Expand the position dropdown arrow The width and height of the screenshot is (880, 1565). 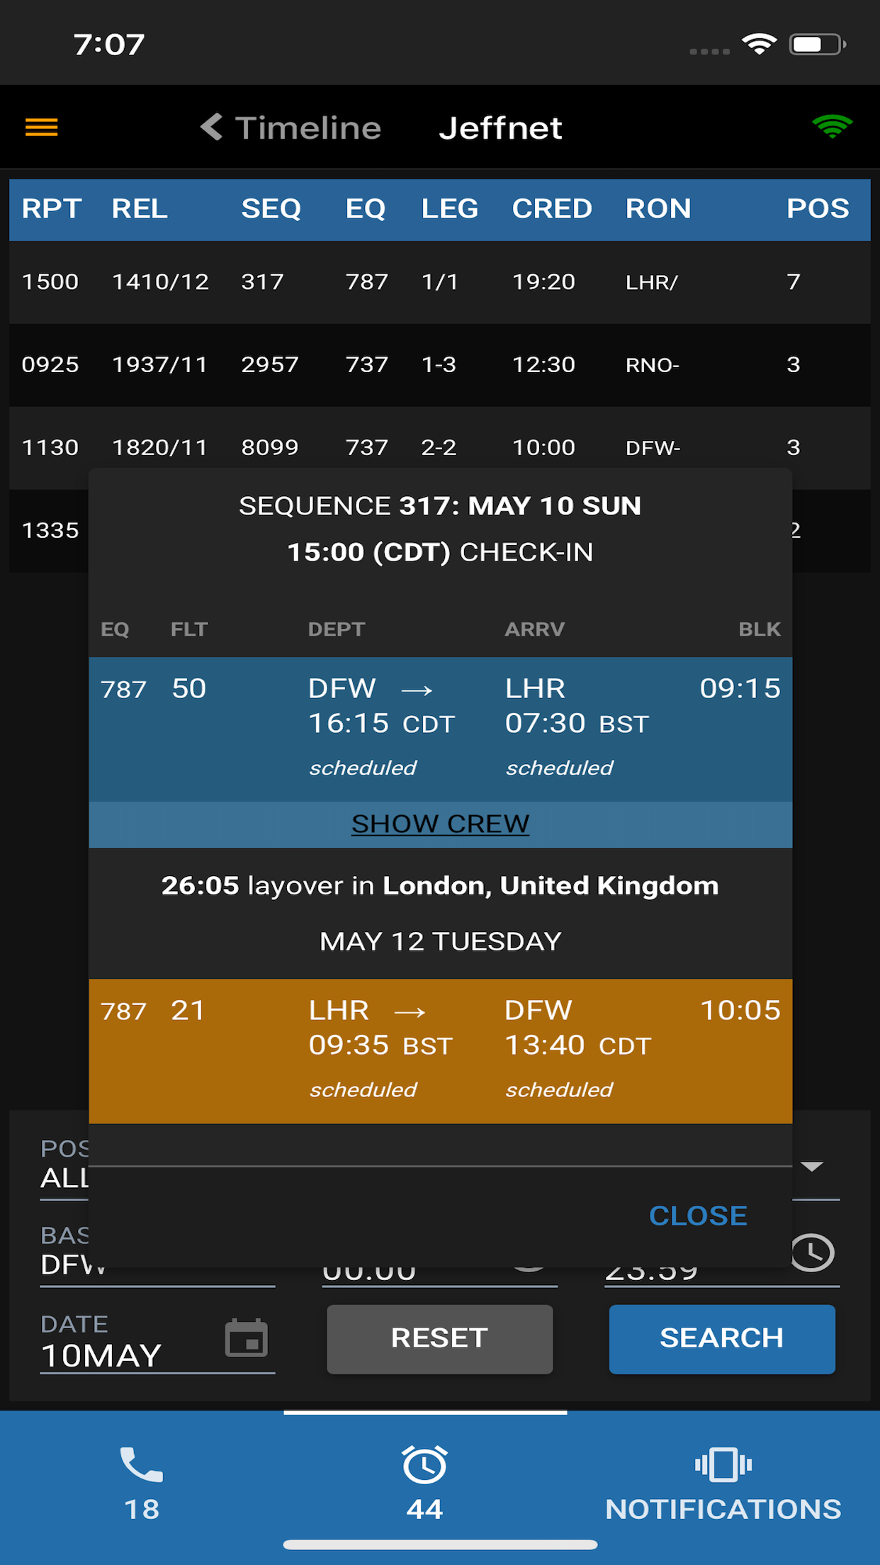coord(812,1167)
